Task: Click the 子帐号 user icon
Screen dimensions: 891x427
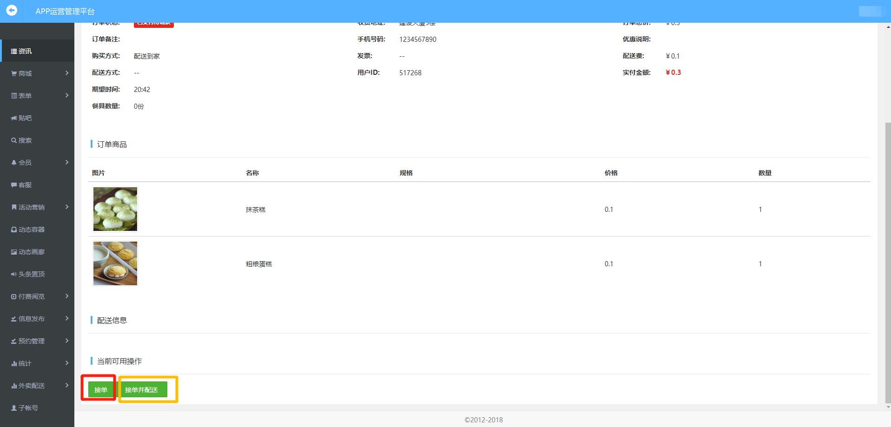Action: [14, 408]
